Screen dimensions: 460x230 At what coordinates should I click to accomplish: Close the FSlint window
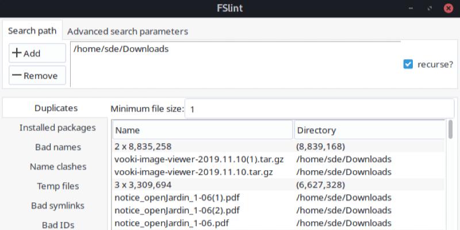pyautogui.click(x=447, y=8)
